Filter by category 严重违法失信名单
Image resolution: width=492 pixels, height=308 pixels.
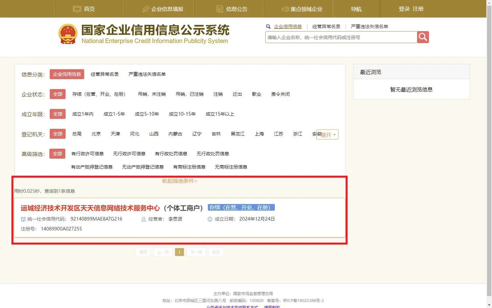(x=147, y=74)
